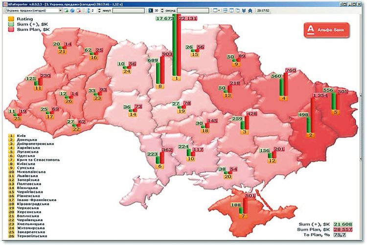Click the orange Rating legend swatch
The width and height of the screenshot is (367, 245).
pos(11,18)
